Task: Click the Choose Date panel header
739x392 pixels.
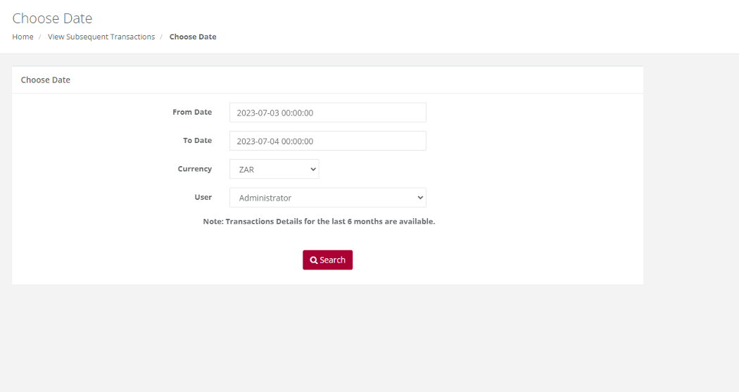Action: (x=46, y=80)
